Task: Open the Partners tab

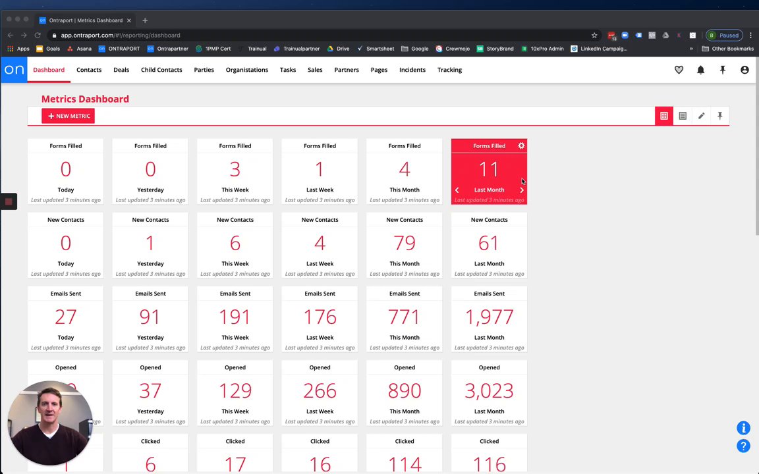Action: [347, 70]
